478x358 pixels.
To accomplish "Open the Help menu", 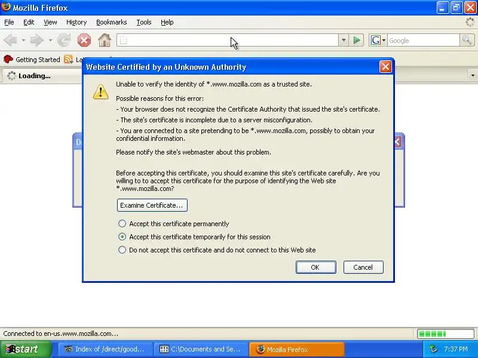I will pos(167,22).
